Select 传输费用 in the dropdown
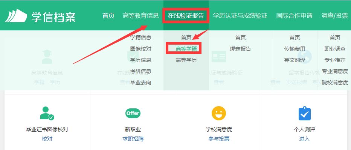 295,49
